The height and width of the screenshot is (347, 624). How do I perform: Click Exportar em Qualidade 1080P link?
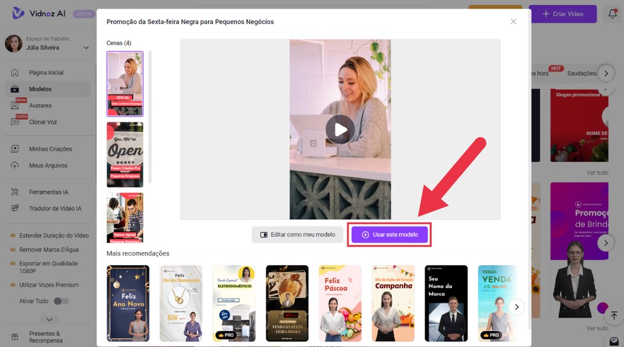click(49, 267)
